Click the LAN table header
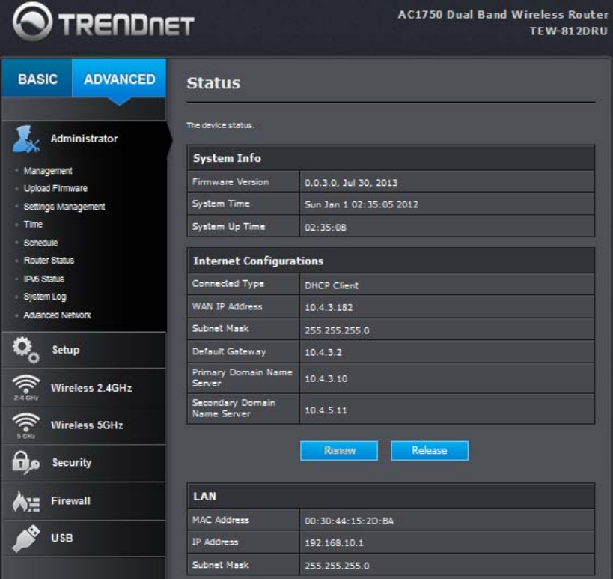The height and width of the screenshot is (579, 613). pos(391,496)
